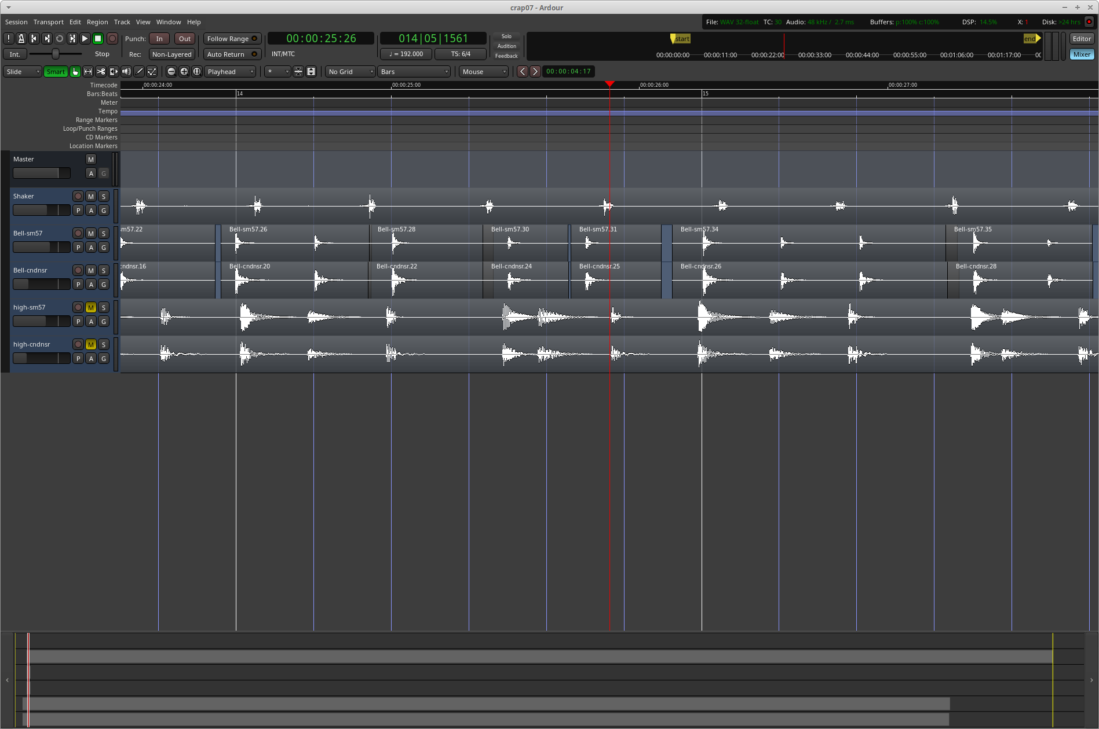Select the Audition speaker tool
This screenshot has height=729, width=1099.
pyautogui.click(x=126, y=72)
